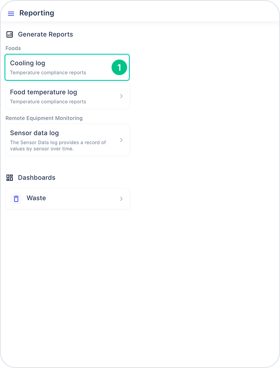This screenshot has height=368, width=280.
Task: Click the Dashboards section heading
Action: pyautogui.click(x=36, y=178)
